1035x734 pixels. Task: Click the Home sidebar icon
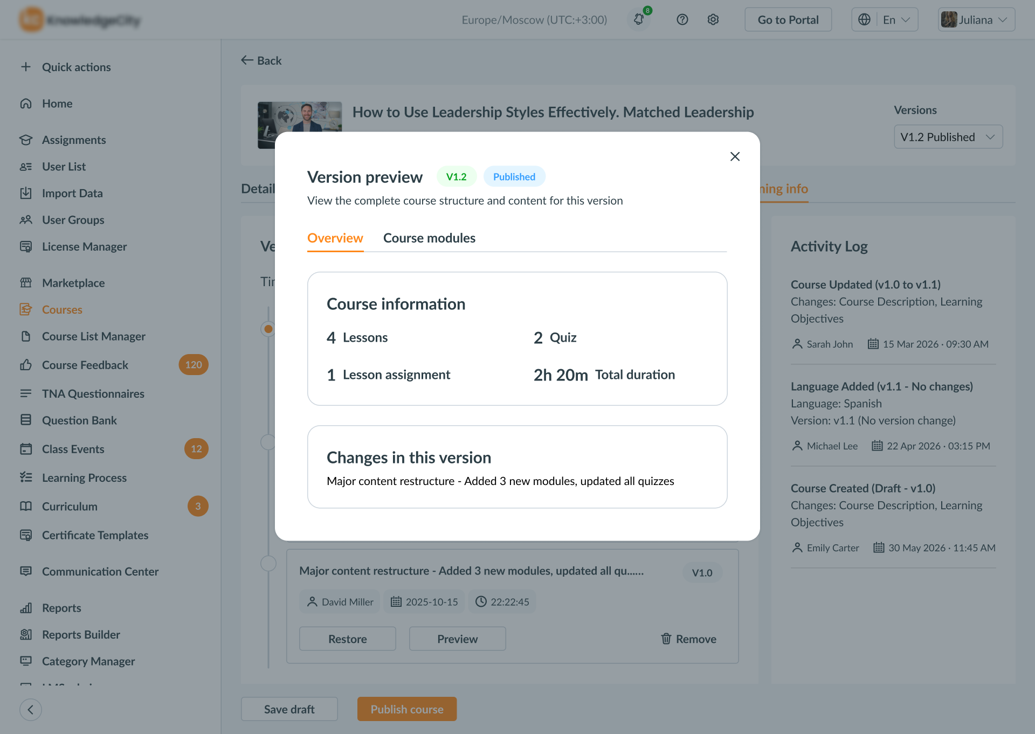pos(26,103)
